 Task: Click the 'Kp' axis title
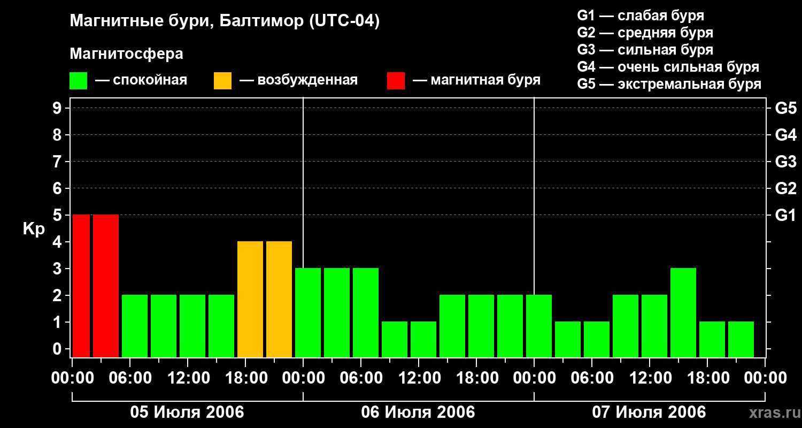[34, 229]
